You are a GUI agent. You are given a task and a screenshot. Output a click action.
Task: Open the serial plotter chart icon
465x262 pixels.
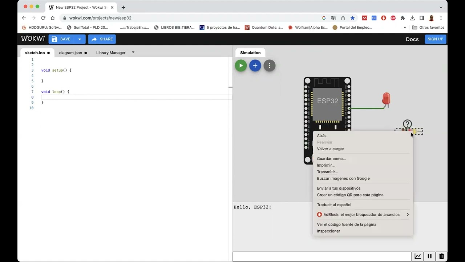click(x=418, y=256)
